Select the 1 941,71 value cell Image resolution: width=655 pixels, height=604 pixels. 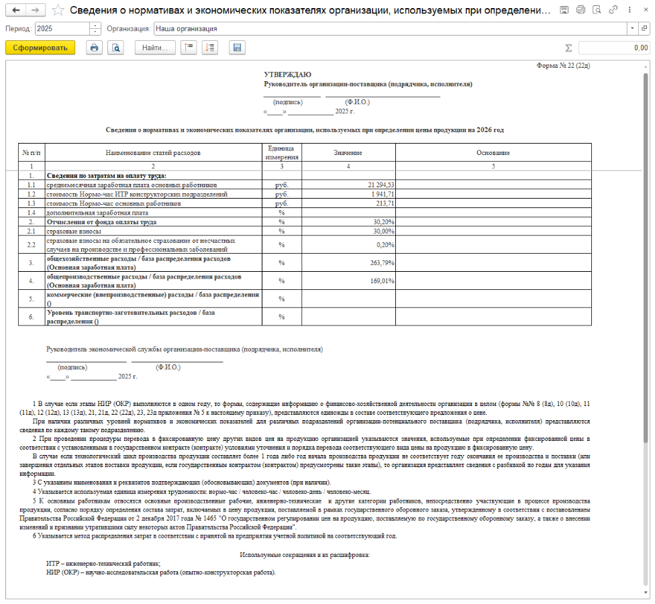point(348,194)
